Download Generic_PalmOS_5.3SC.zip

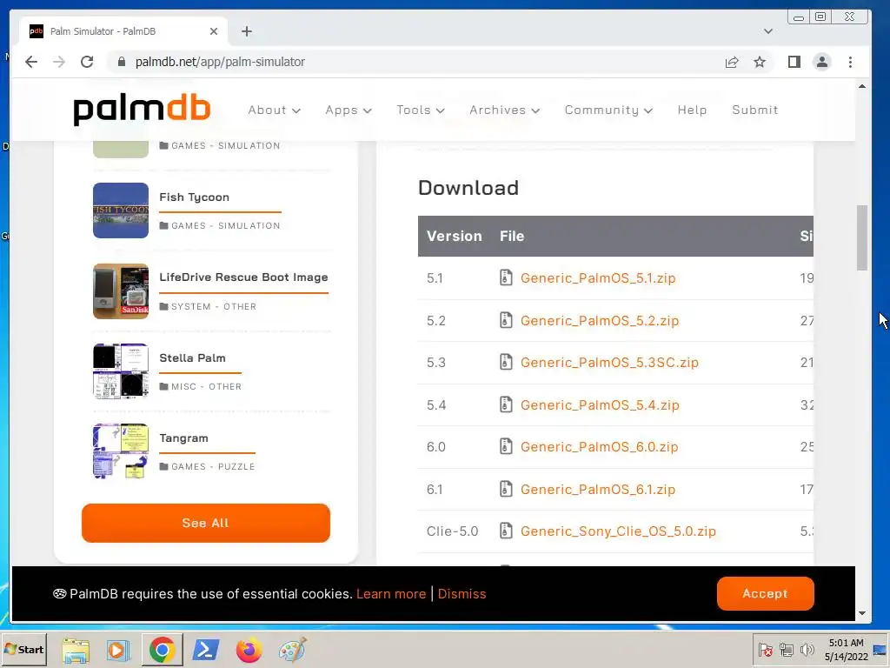click(609, 363)
